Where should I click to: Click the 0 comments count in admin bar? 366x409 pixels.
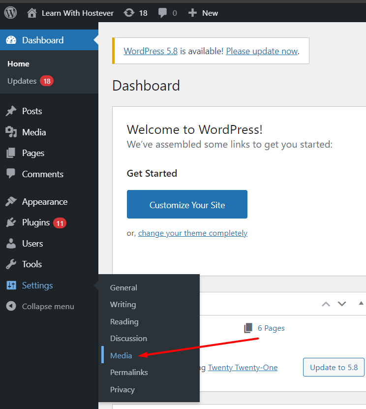click(175, 13)
